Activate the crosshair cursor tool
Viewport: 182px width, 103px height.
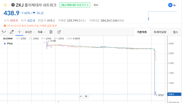[x=19, y=32]
